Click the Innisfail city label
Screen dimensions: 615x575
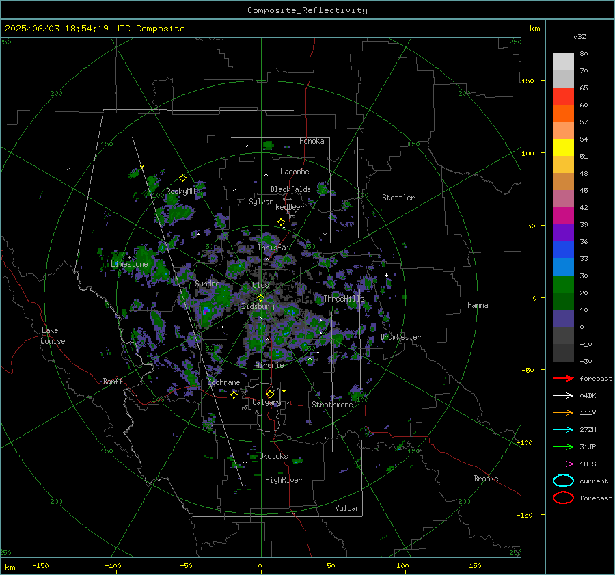pyautogui.click(x=275, y=248)
